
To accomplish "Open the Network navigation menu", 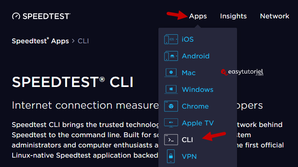I will click(x=274, y=16).
